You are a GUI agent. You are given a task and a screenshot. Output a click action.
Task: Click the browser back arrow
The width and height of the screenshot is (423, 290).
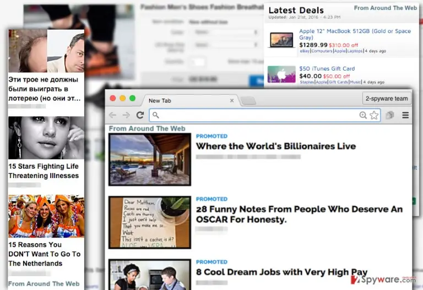point(112,115)
